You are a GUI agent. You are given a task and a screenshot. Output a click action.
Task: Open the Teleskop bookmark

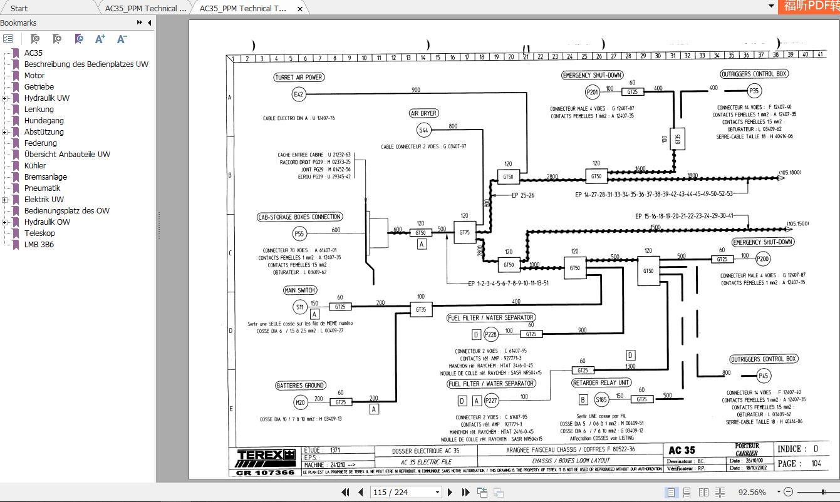pyautogui.click(x=40, y=233)
